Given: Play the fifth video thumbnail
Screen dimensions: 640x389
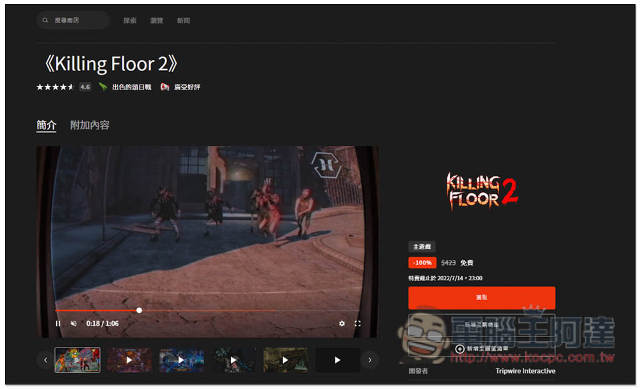Looking at the screenshot, I should 285,360.
